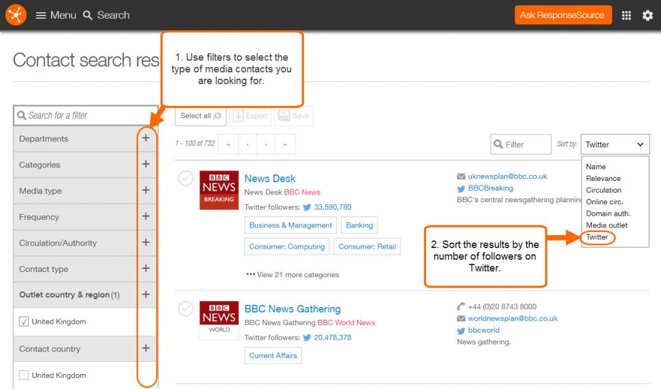Viewport: 661px width, 389px height.
Task: Focus the results Filter input box
Action: click(x=521, y=144)
